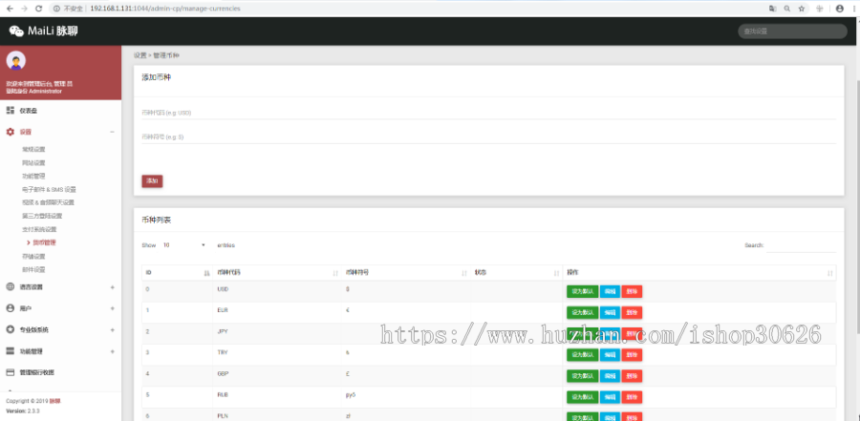Click the MaiLi chat logo icon

point(16,31)
